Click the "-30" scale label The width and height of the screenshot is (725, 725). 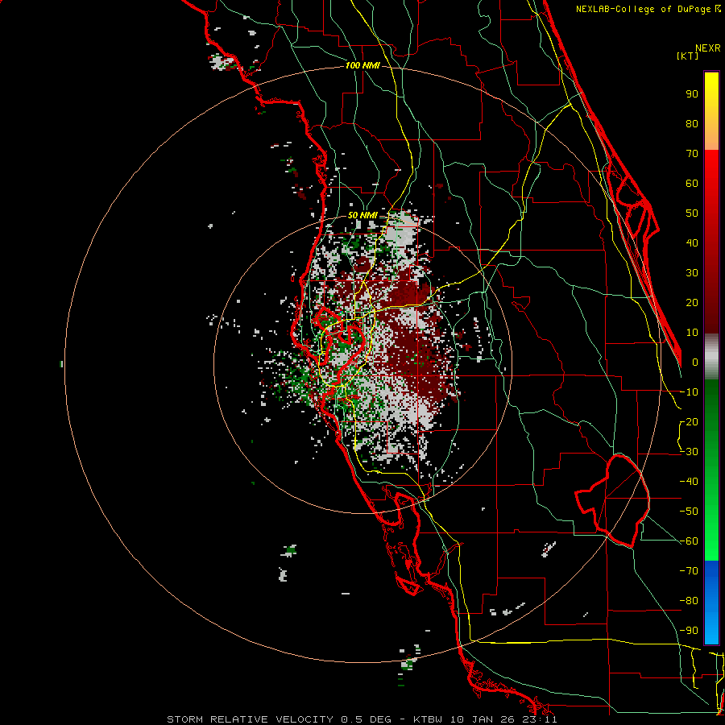pos(689,452)
